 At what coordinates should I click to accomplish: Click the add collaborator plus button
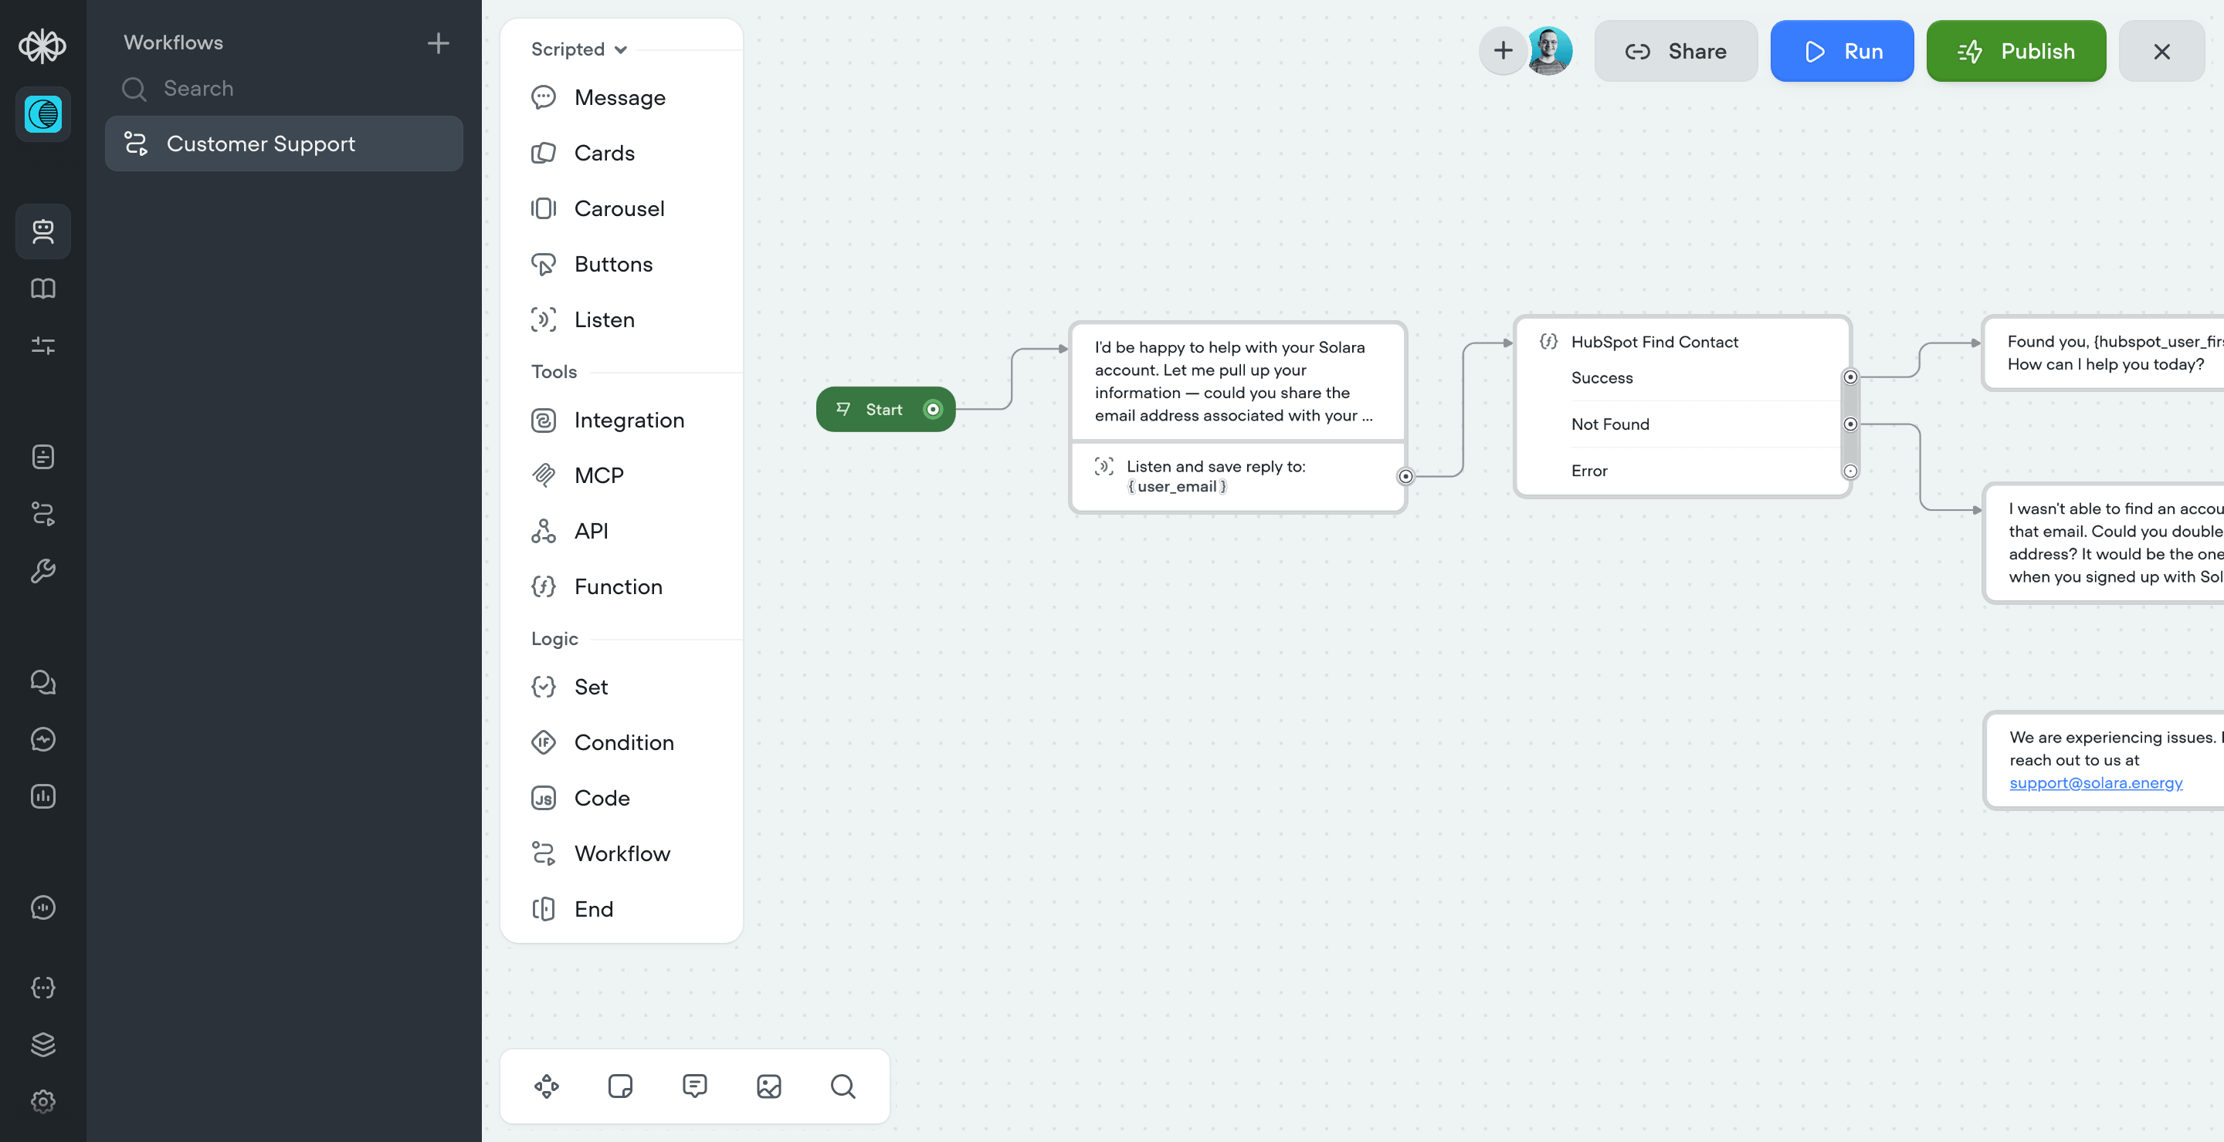[x=1503, y=51]
